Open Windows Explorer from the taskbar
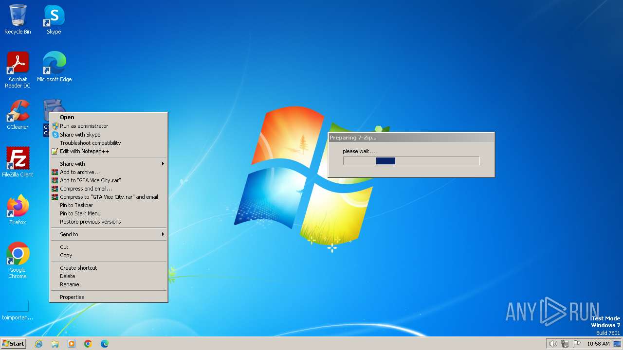The image size is (623, 350). [55, 344]
